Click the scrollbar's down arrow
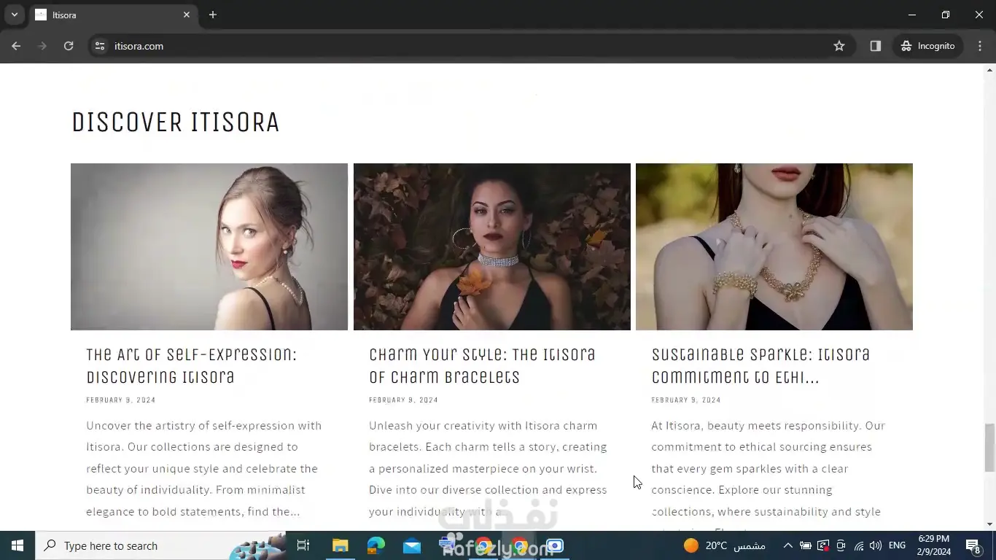The image size is (996, 560). tap(989, 524)
